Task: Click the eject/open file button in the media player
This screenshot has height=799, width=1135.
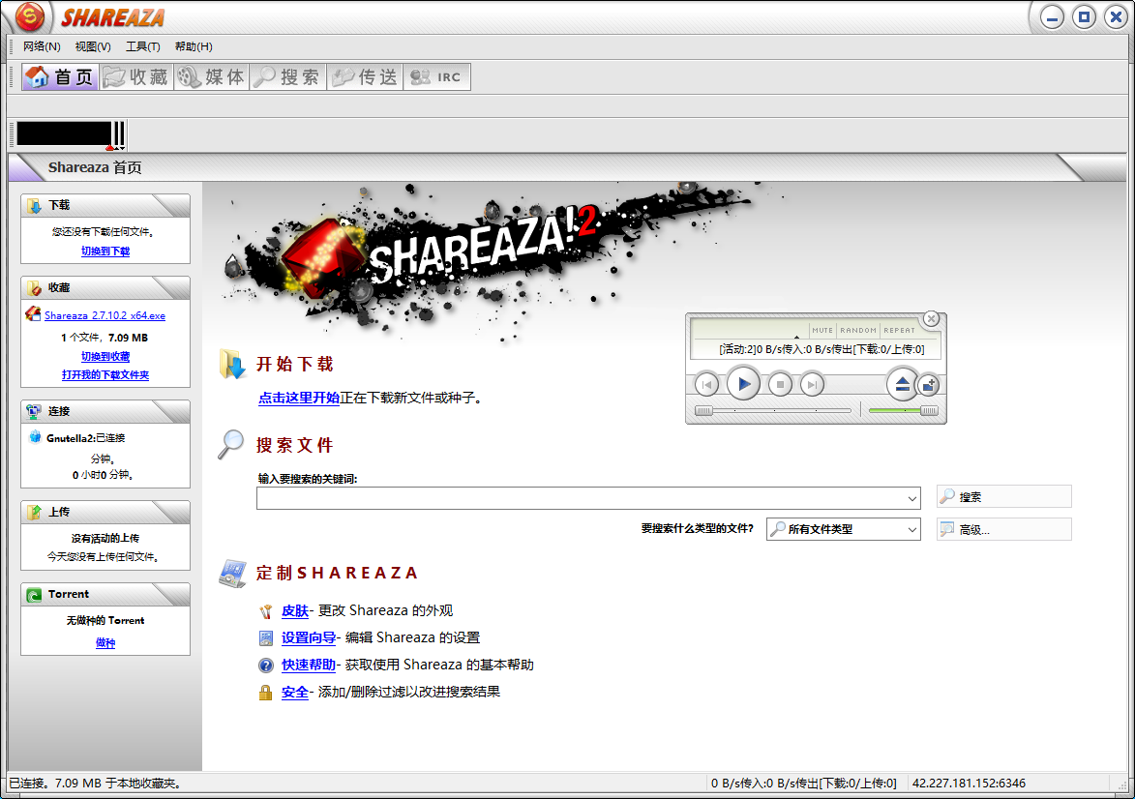Action: click(x=902, y=384)
